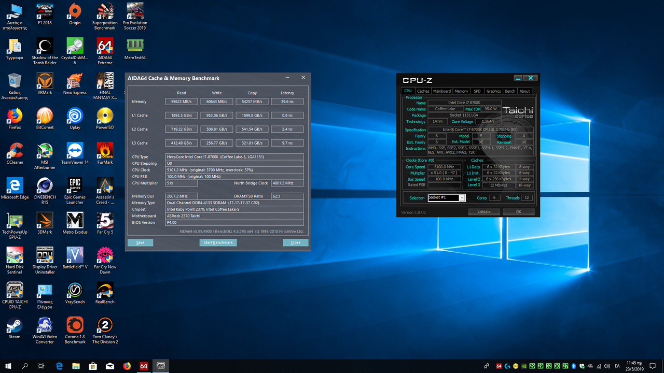Open AIDA64 Extreme desktop icon
The image size is (664, 373).
point(105,51)
